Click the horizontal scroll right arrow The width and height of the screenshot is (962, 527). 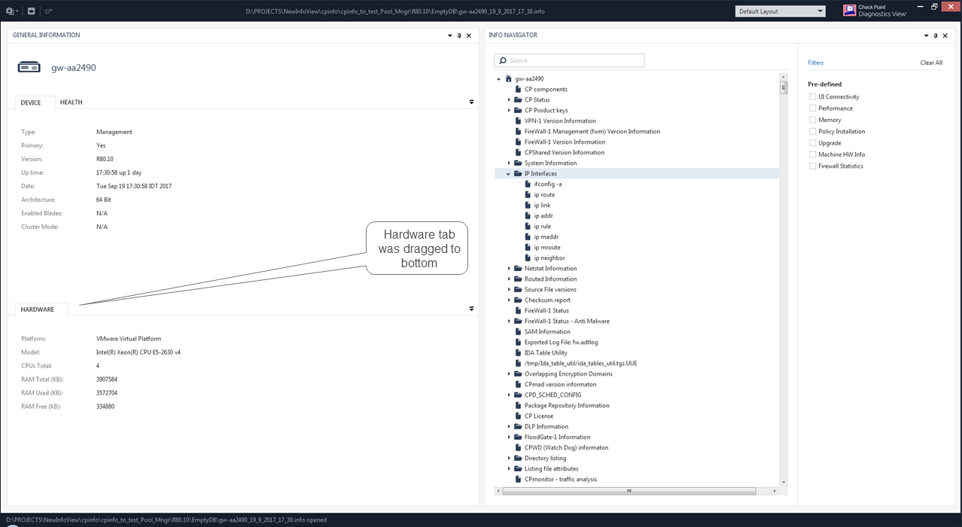[x=775, y=491]
